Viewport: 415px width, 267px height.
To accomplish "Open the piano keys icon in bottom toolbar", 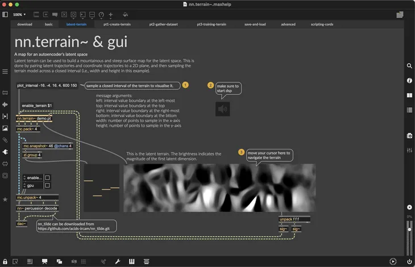I will point(131,262).
